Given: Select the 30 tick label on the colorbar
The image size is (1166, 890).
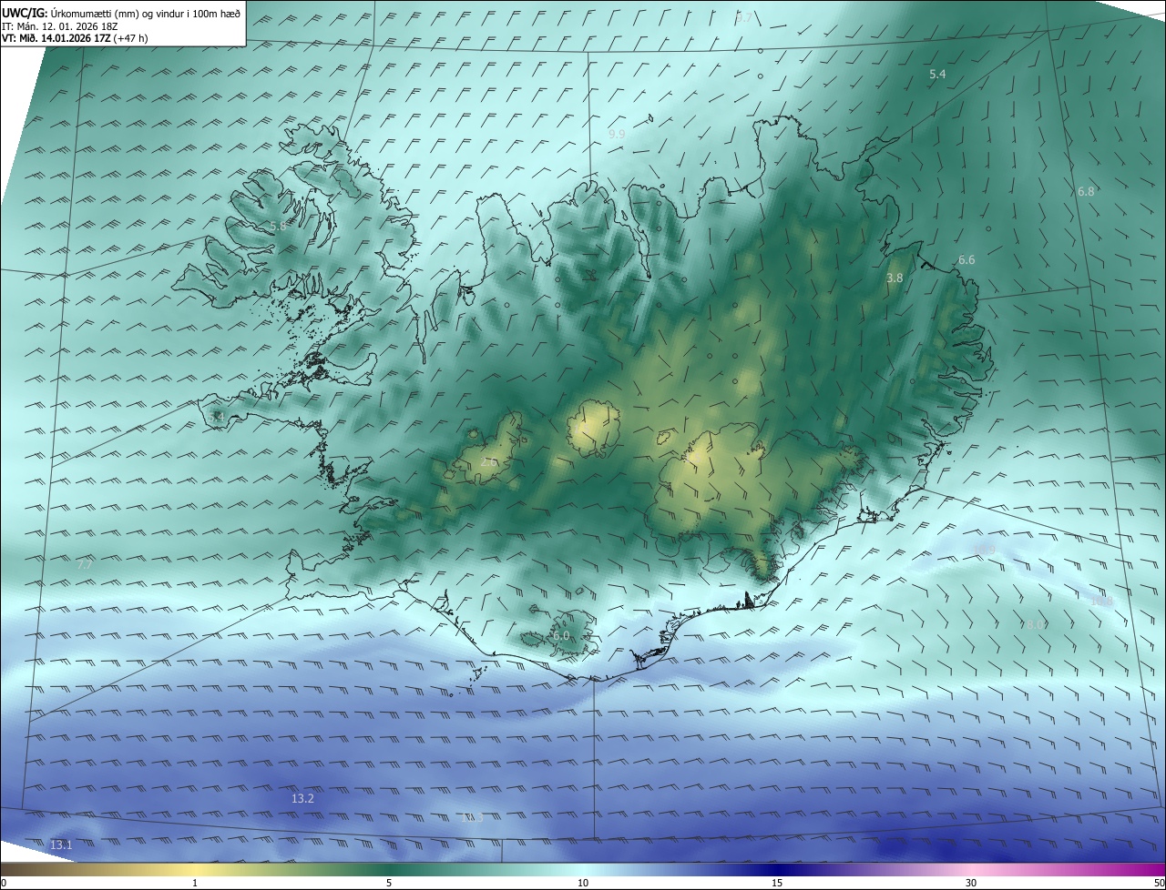Looking at the screenshot, I should (x=971, y=883).
